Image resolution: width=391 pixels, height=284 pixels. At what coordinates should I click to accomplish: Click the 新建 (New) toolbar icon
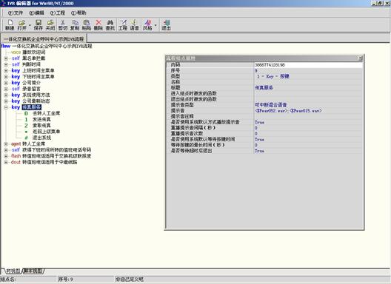[10, 25]
